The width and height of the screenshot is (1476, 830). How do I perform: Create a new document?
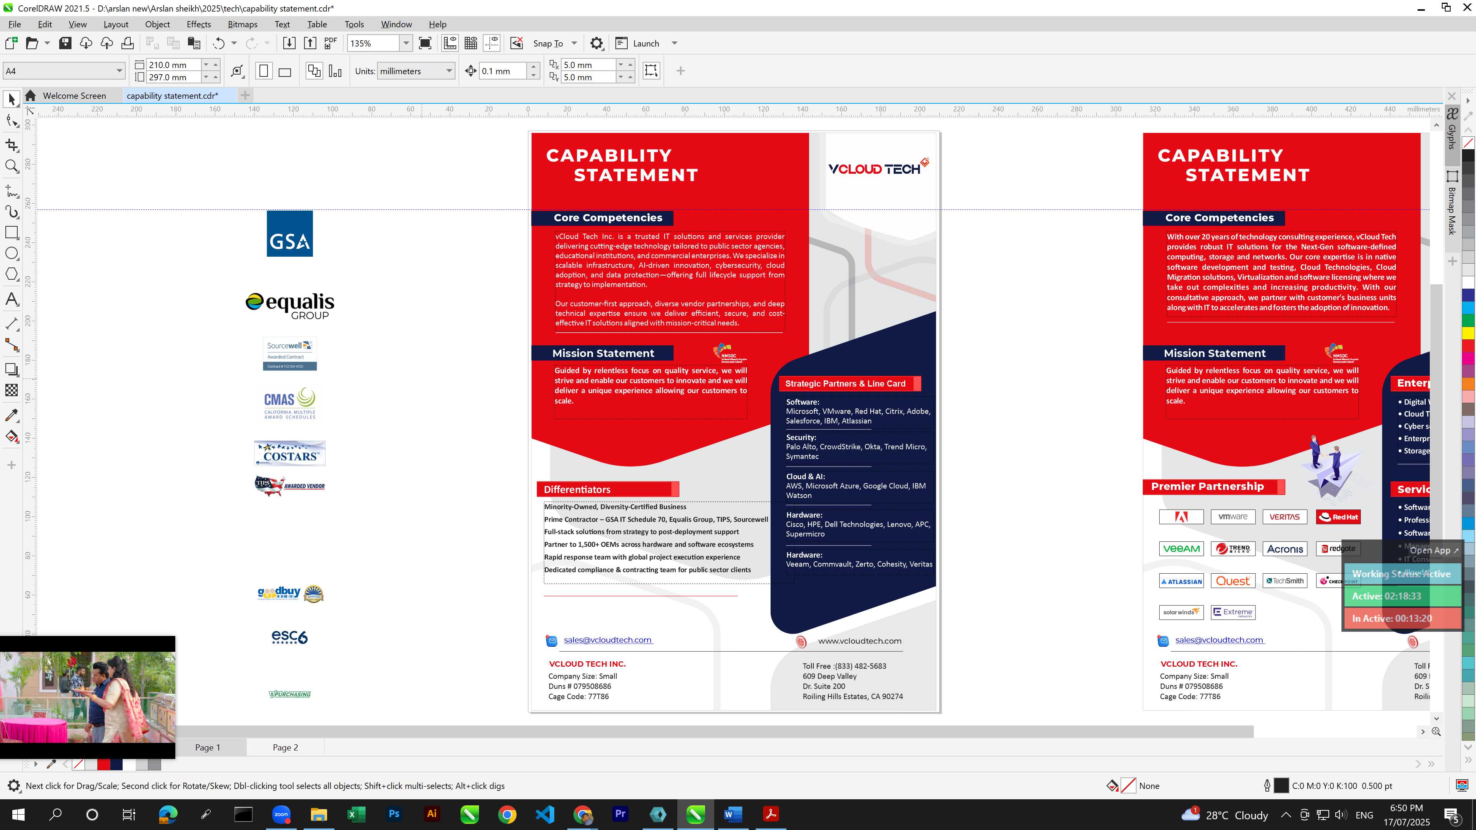[x=12, y=43]
